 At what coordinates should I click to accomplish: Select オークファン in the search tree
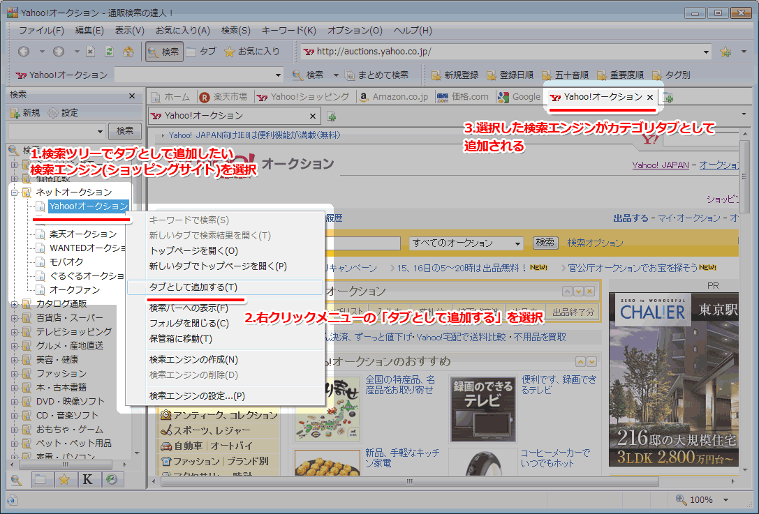pos(75,290)
